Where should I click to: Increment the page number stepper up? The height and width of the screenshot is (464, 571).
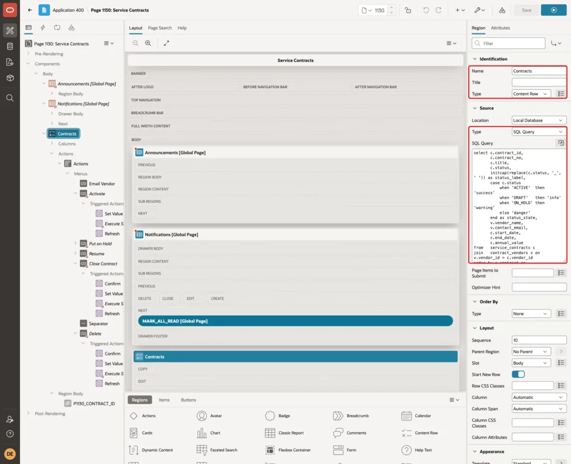[391, 8]
